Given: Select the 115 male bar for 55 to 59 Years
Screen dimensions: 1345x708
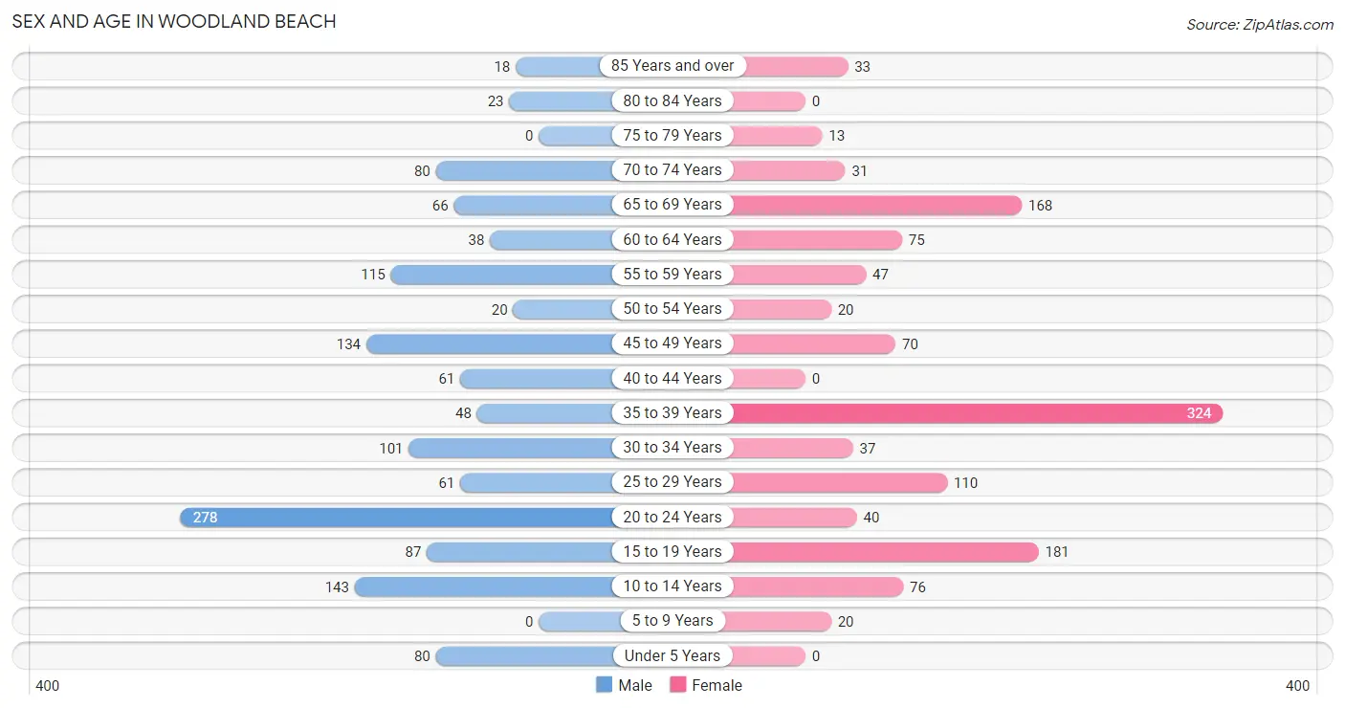Looking at the screenshot, I should point(504,275).
